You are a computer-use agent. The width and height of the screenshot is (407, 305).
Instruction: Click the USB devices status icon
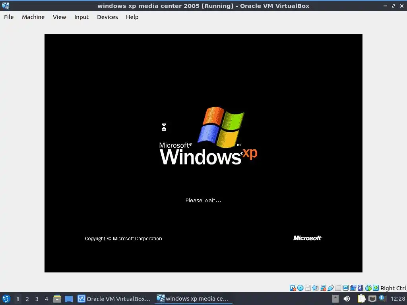click(x=330, y=288)
